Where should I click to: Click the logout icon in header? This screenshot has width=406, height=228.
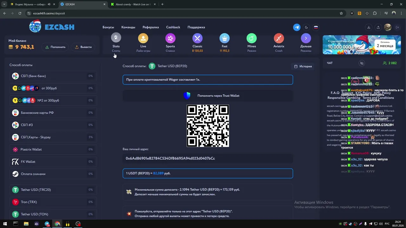pyautogui.click(x=397, y=27)
